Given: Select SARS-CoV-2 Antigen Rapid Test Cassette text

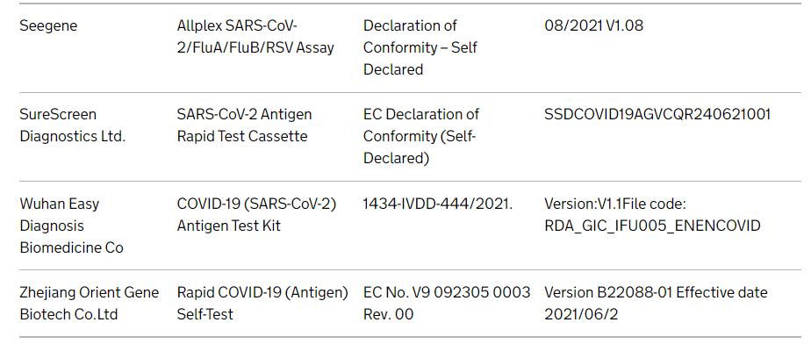Looking at the screenshot, I should coord(245,125).
